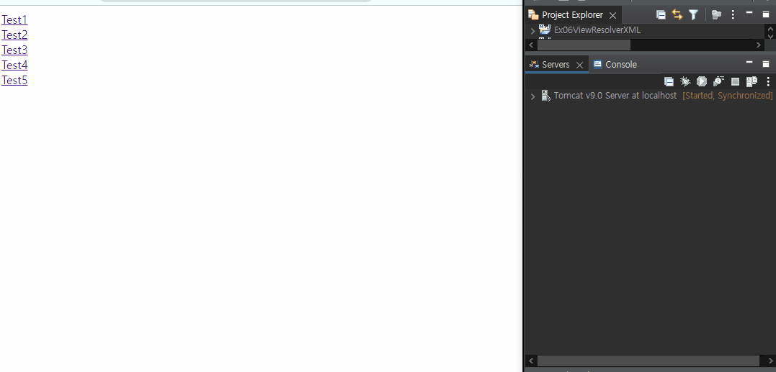The width and height of the screenshot is (776, 372).
Task: Collapse all in Servers toolbar
Action: tap(669, 81)
